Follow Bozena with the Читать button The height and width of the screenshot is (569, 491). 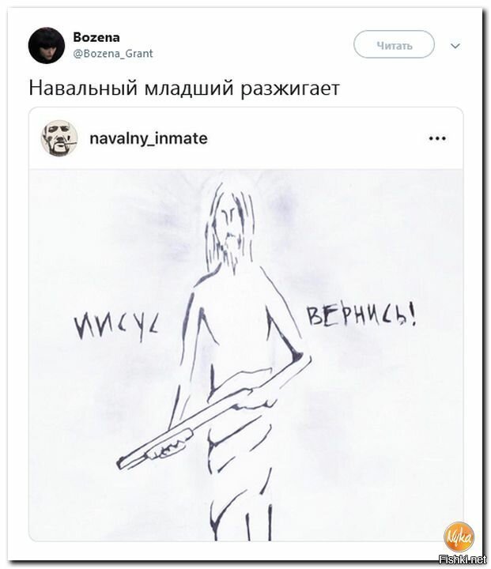point(394,44)
